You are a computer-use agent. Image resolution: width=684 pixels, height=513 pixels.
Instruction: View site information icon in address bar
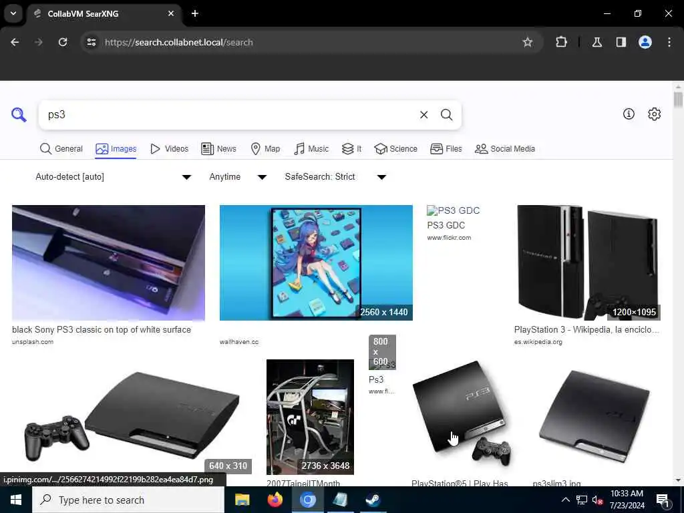point(91,42)
